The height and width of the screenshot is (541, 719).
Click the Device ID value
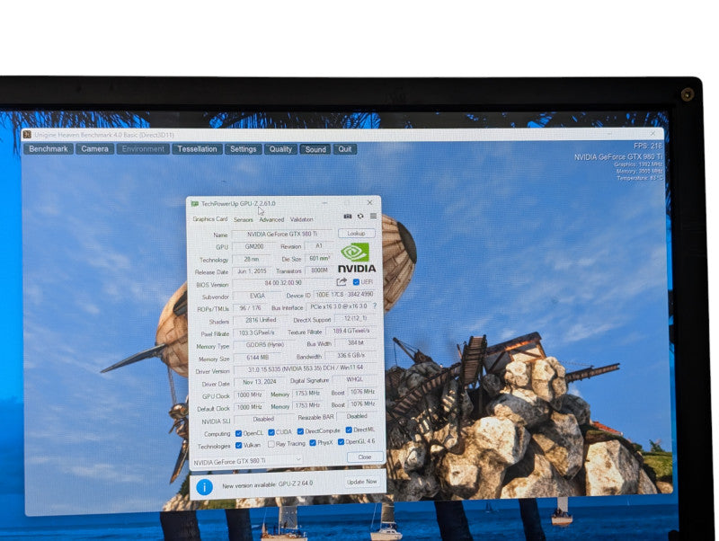(344, 295)
